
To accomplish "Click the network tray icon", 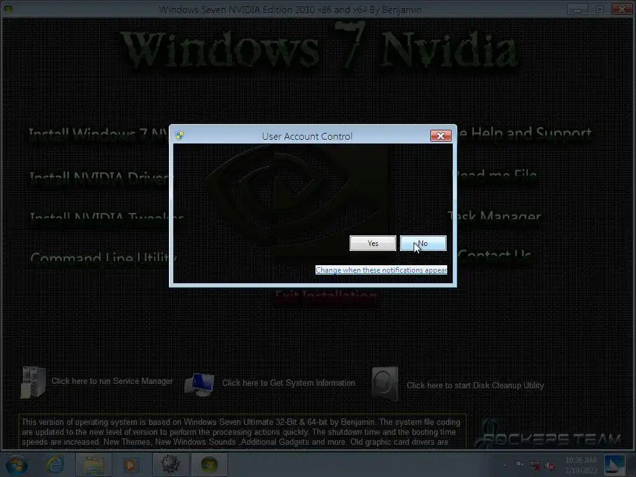I will 535,465.
